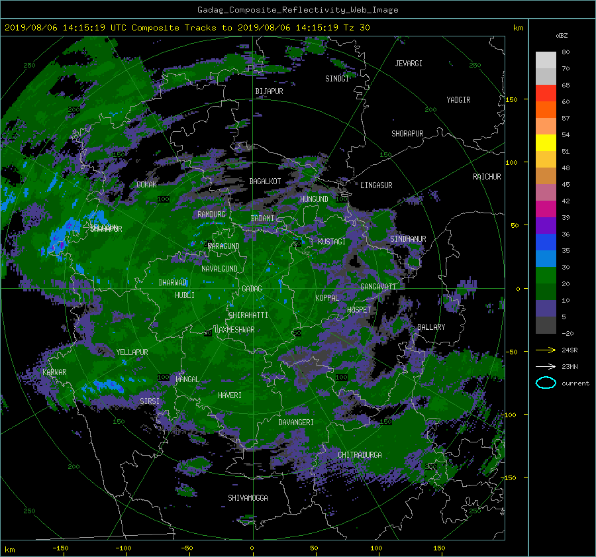Click the Gadag Composite Reflectivity title text

[x=297, y=10]
